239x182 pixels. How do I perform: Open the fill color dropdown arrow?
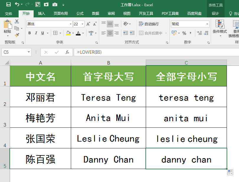pos(73,33)
